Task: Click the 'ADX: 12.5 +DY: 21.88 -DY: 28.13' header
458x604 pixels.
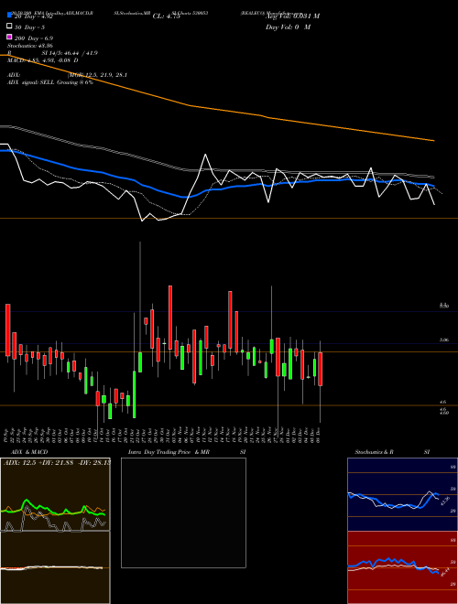Action: click(x=57, y=462)
